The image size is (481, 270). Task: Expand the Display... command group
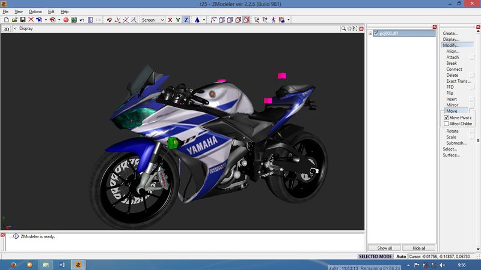click(451, 39)
